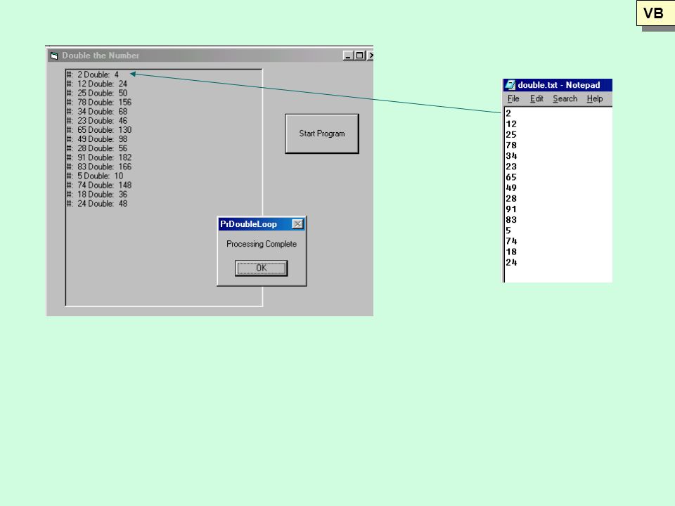The image size is (675, 506).
Task: Select the '83 Double: 166' output line
Action: click(99, 167)
